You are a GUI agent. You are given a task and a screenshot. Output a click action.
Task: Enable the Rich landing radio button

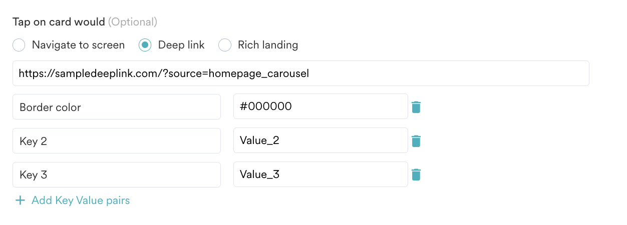coord(225,45)
